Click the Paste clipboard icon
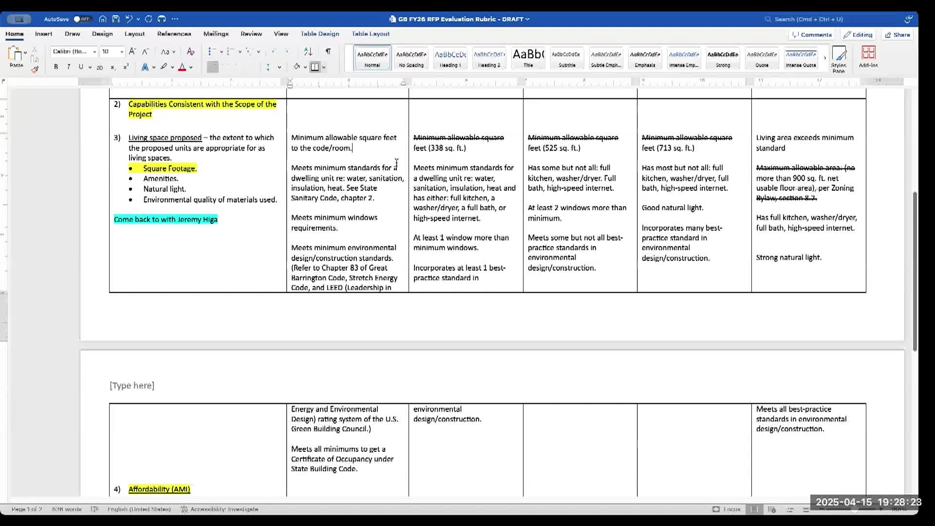Viewport: 935px width, 526px height. pyautogui.click(x=15, y=54)
